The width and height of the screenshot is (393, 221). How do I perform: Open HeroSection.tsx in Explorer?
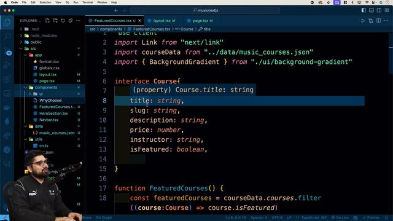tap(53, 113)
